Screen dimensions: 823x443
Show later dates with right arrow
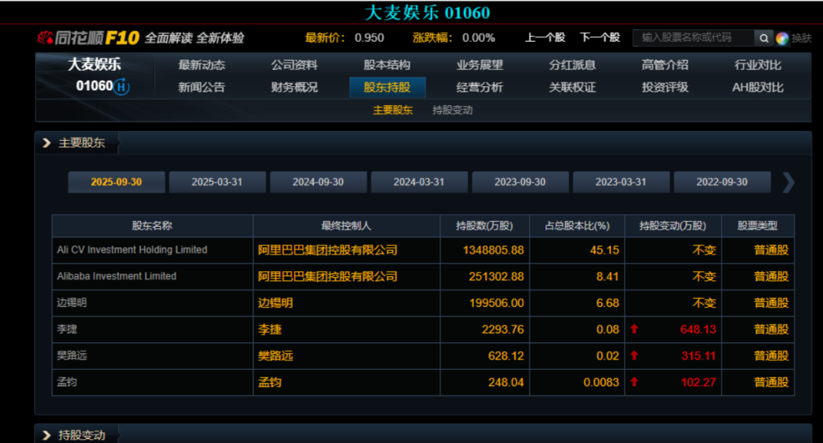[788, 183]
